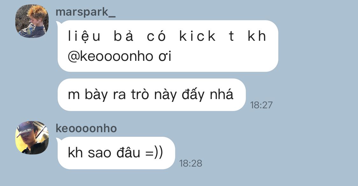
Task: Open marspark_'s profile picture
Action: (32, 21)
